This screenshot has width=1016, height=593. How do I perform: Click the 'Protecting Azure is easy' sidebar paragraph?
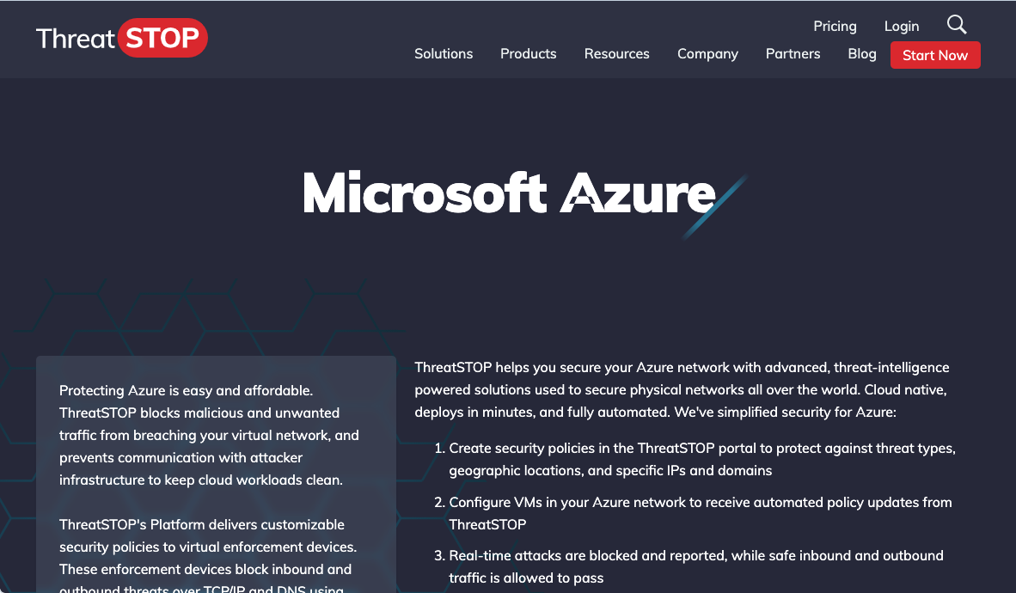[209, 435]
